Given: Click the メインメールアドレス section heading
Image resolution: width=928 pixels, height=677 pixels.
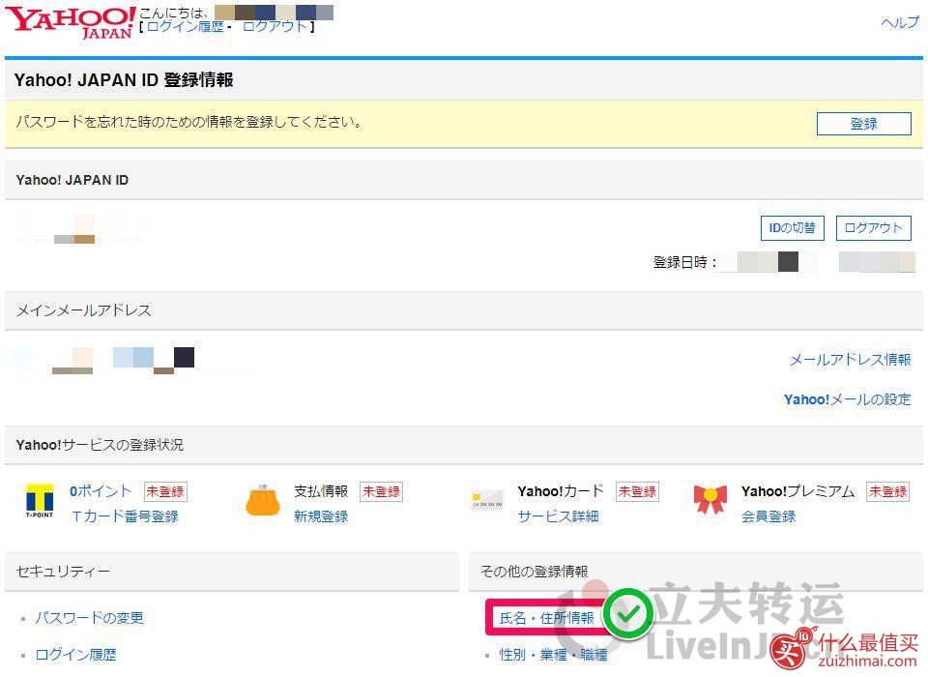Looking at the screenshot, I should coord(83,310).
